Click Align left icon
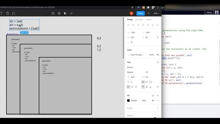The width and height of the screenshot is (220, 124). 128,25
